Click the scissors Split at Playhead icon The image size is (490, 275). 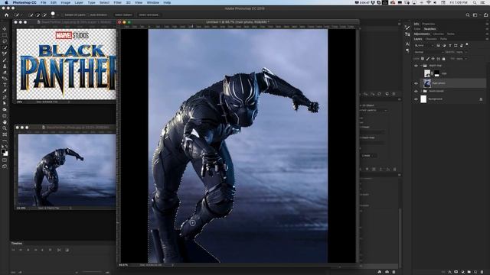(59, 250)
